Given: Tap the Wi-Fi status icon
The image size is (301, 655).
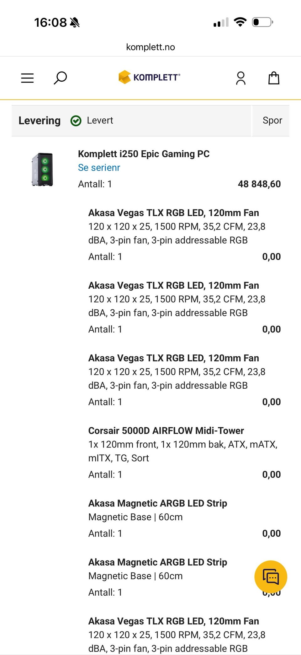Looking at the screenshot, I should [x=240, y=22].
